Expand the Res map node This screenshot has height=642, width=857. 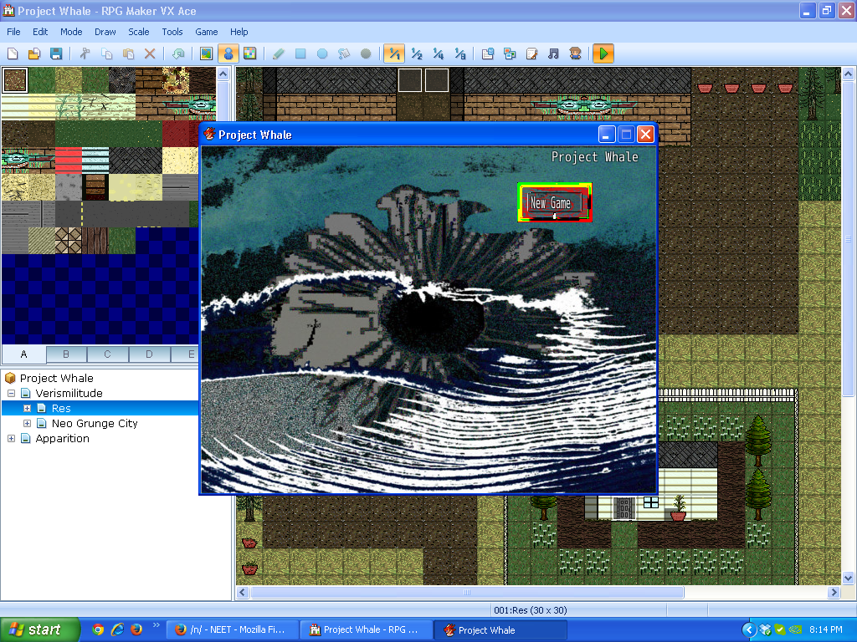click(x=27, y=408)
